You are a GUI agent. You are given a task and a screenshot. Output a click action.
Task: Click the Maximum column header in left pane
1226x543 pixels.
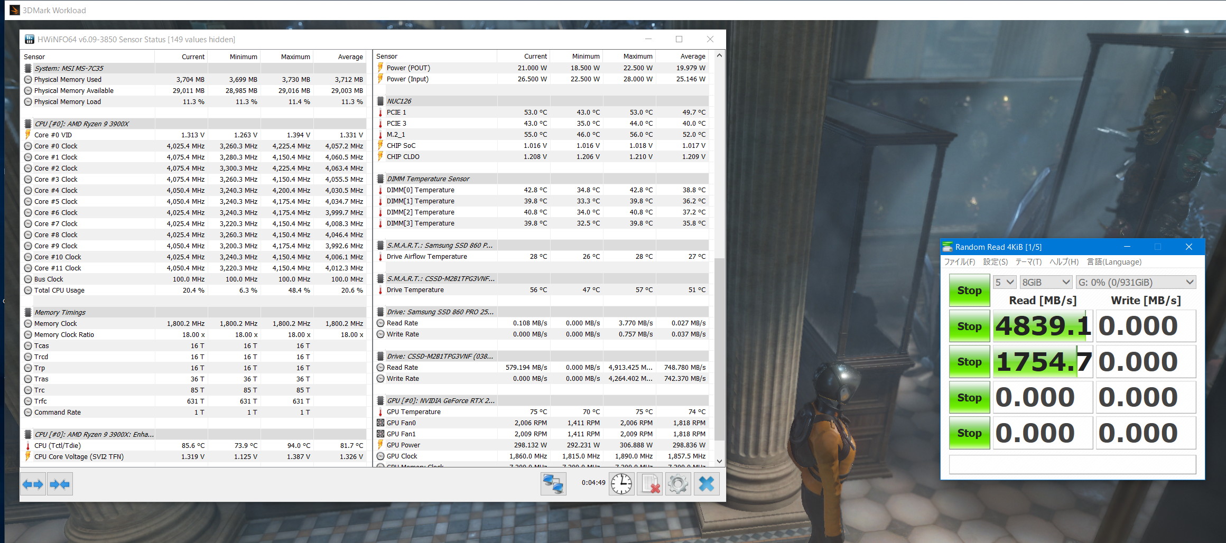click(x=287, y=57)
